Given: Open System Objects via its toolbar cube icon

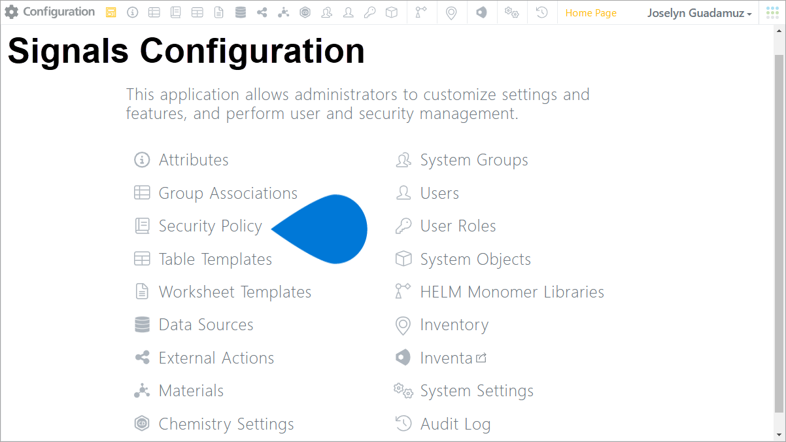Looking at the screenshot, I should (x=392, y=12).
